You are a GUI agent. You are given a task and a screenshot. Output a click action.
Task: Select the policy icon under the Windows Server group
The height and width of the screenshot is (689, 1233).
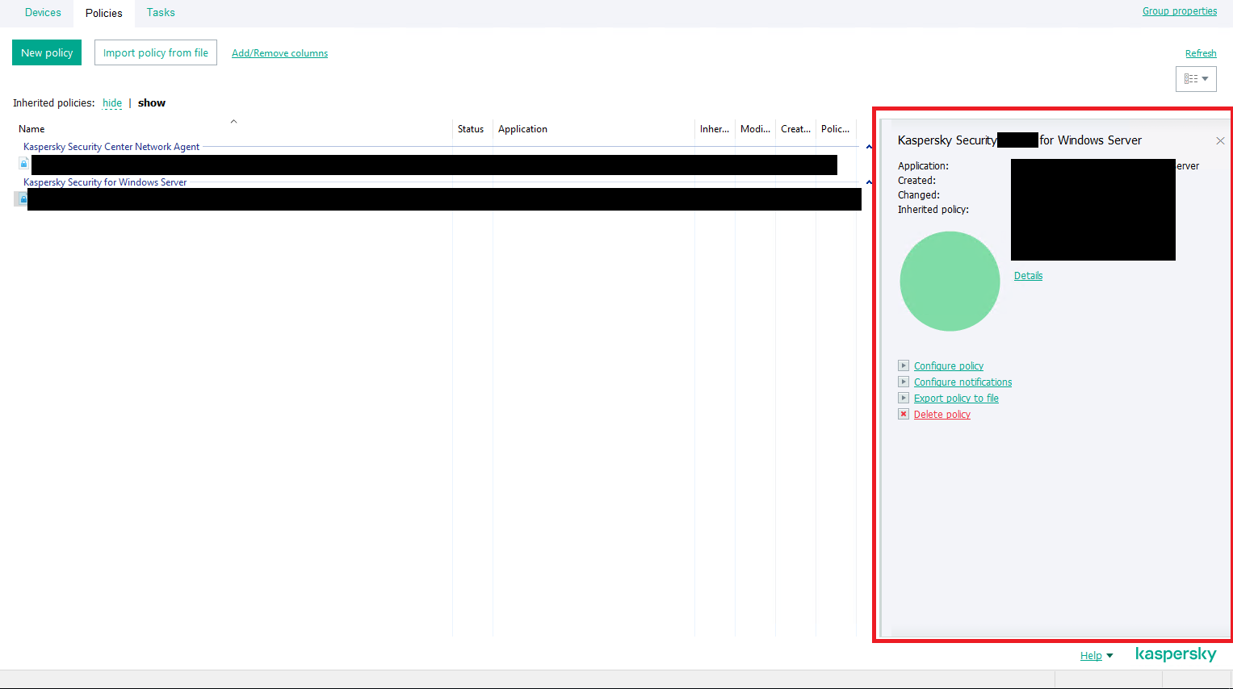[23, 198]
